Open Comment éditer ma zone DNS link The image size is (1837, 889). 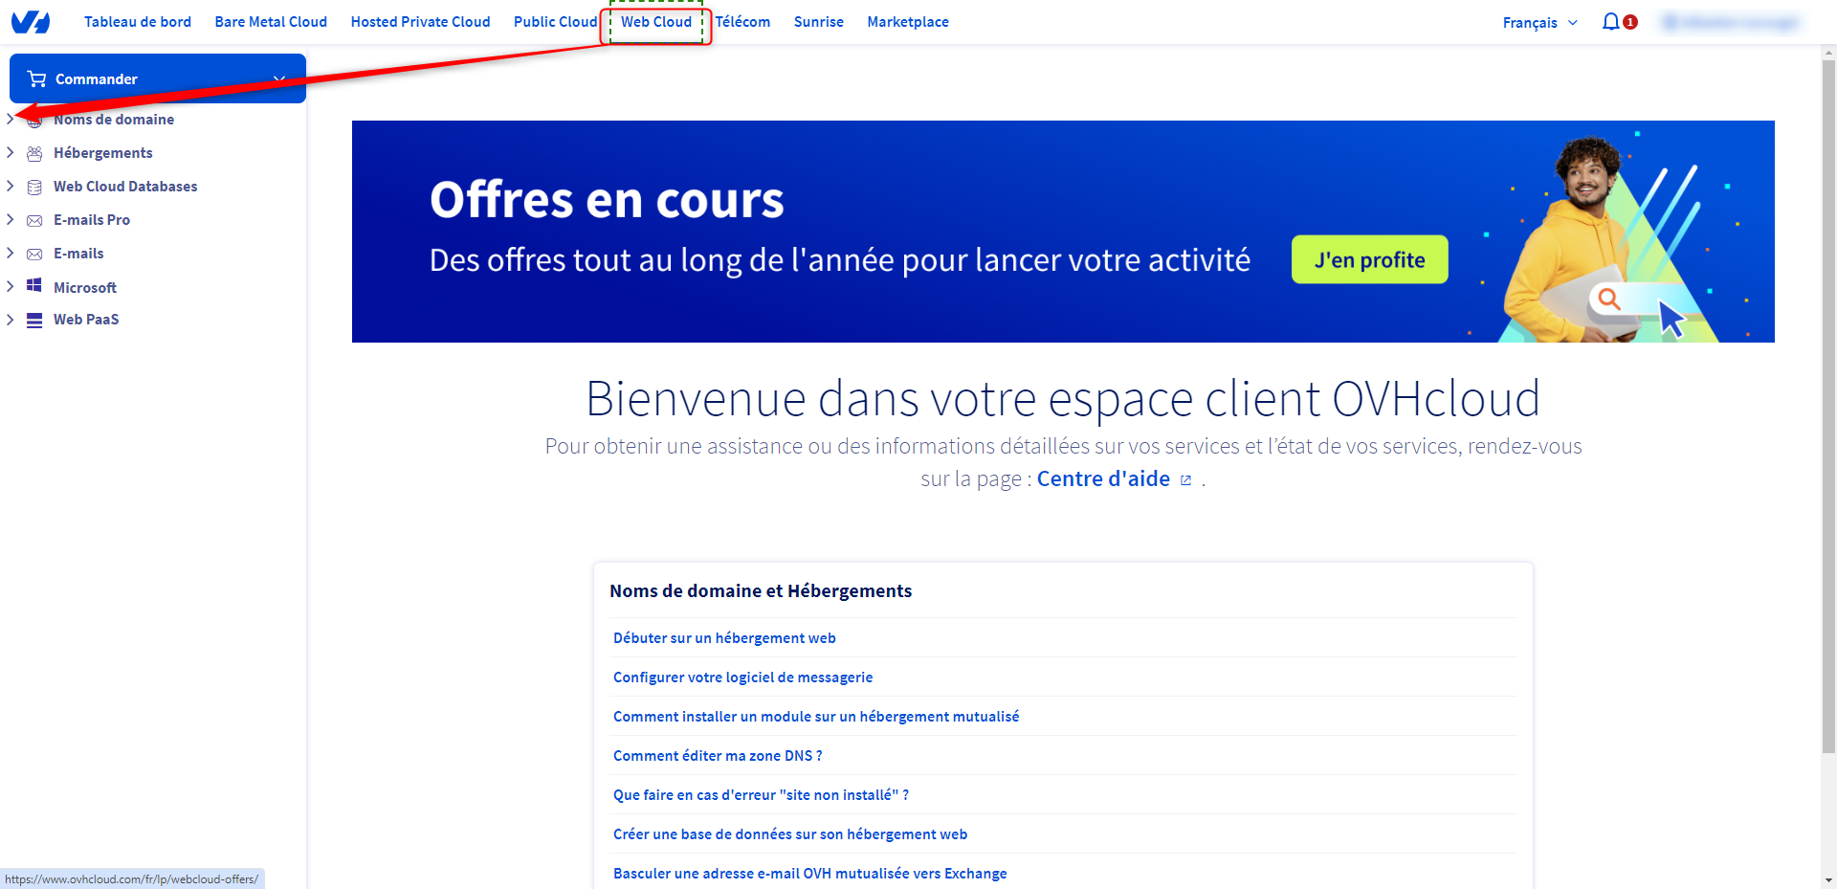coord(718,756)
